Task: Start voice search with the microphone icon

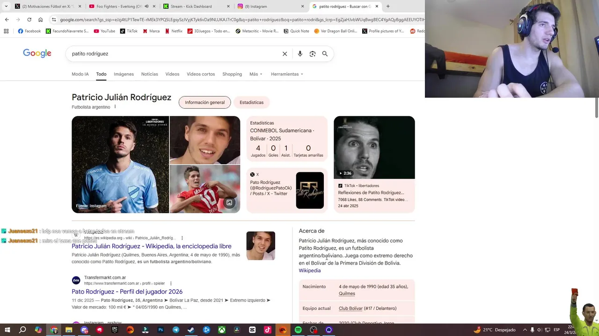Action: coord(300,54)
